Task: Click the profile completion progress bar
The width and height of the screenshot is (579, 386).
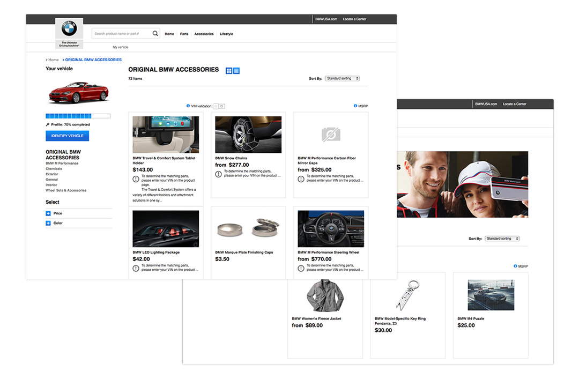Action: pyautogui.click(x=78, y=116)
